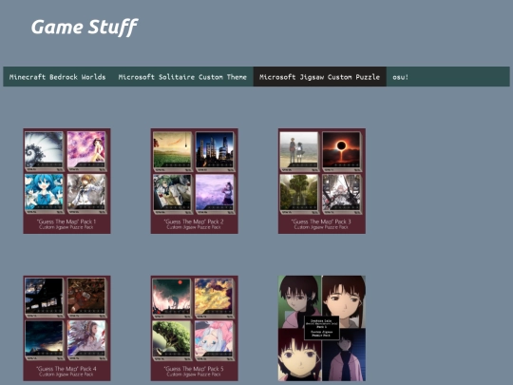Open the "Guess The Map" Pack 3 card
The width and height of the screenshot is (513, 385).
[322, 181]
